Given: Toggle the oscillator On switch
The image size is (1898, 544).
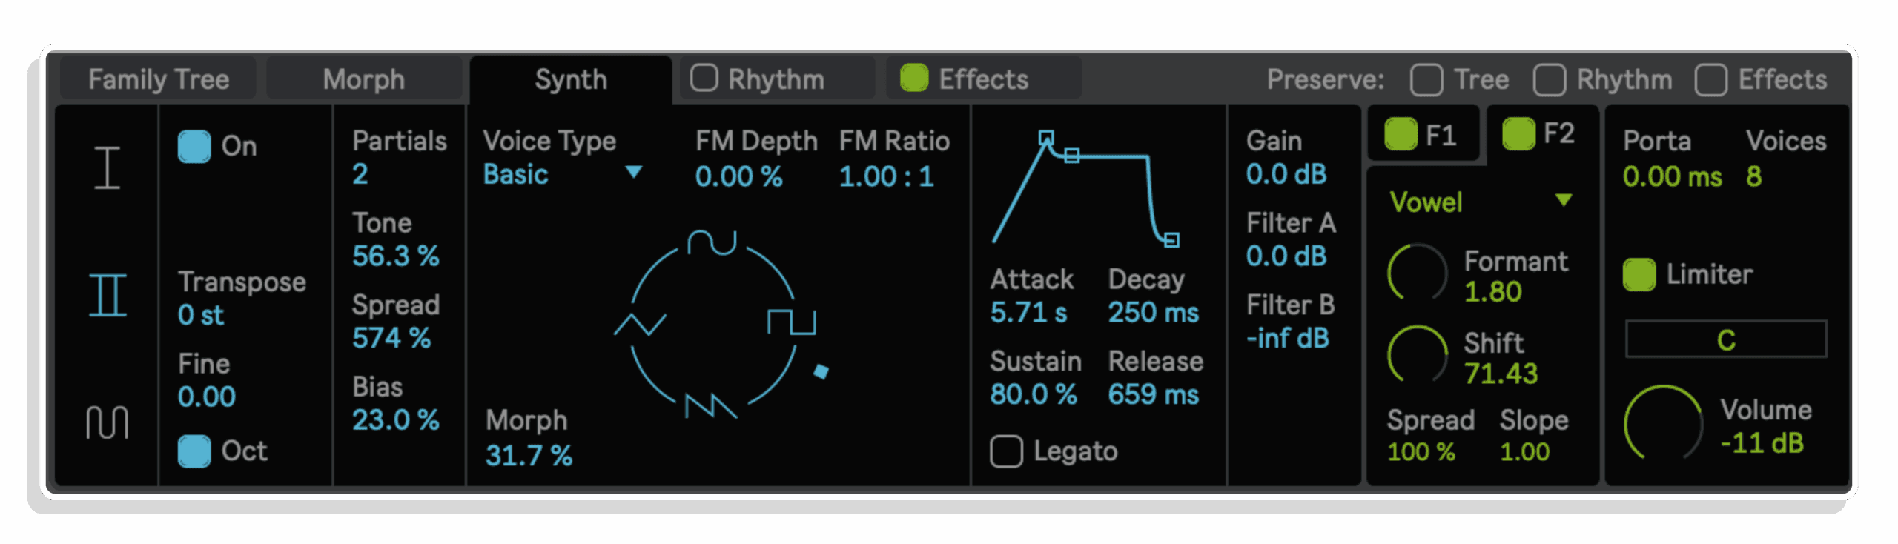Looking at the screenshot, I should click(x=194, y=147).
